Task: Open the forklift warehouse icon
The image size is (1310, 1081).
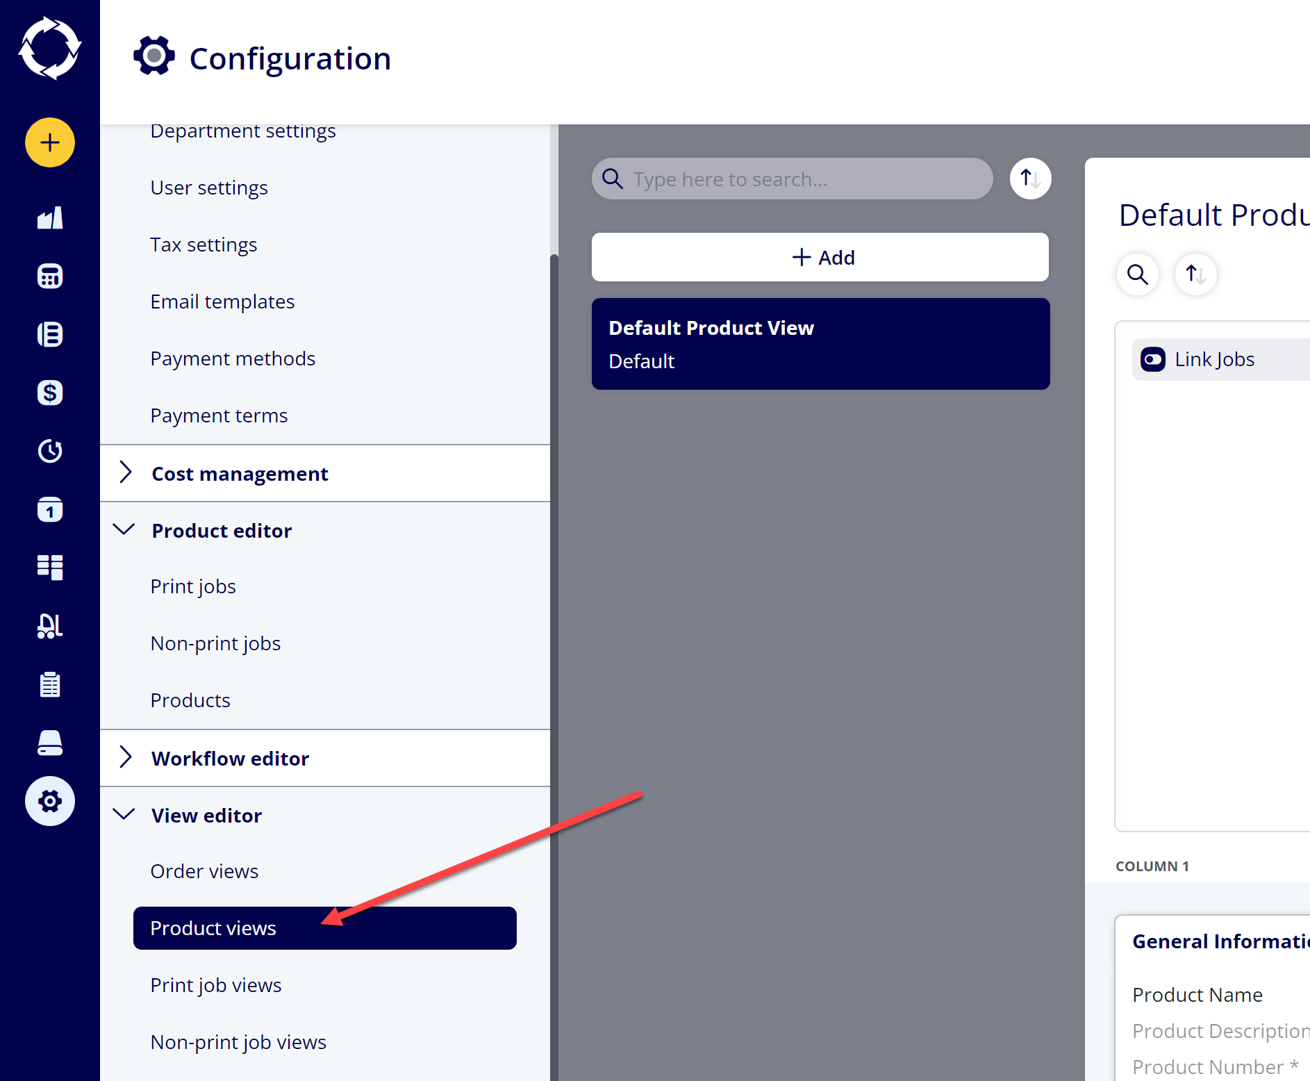Action: 50,626
